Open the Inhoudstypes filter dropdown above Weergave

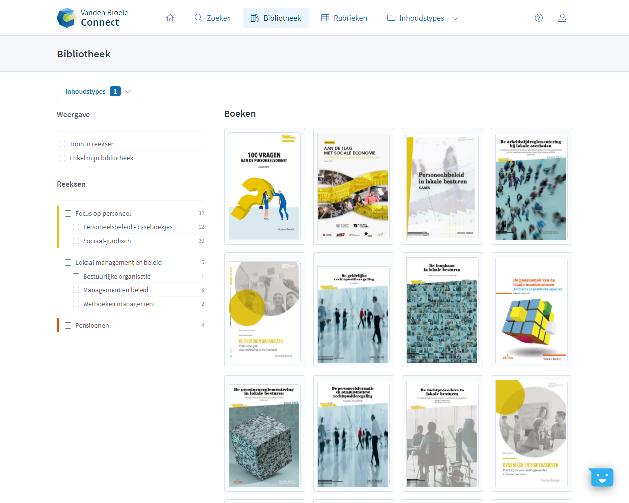[91, 91]
